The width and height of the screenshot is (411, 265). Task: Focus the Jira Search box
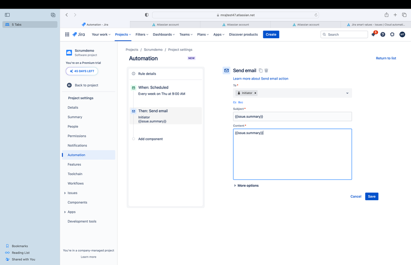click(x=344, y=34)
